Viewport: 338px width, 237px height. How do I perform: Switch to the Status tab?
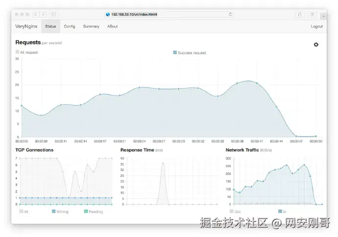(50, 26)
